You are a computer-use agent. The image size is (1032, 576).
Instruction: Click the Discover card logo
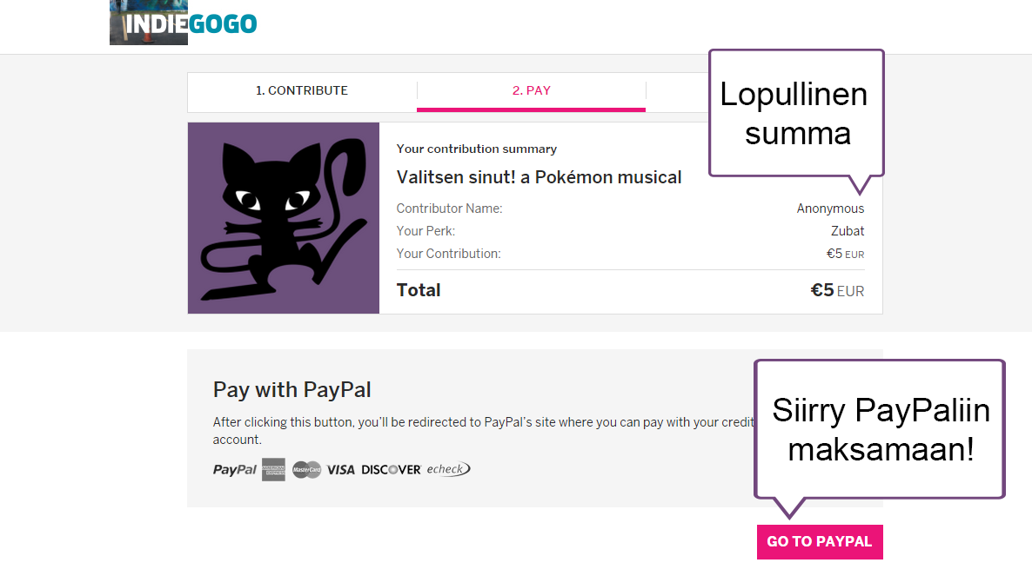tap(391, 470)
